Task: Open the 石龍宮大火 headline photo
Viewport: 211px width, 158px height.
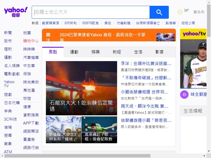Action: pos(81,88)
